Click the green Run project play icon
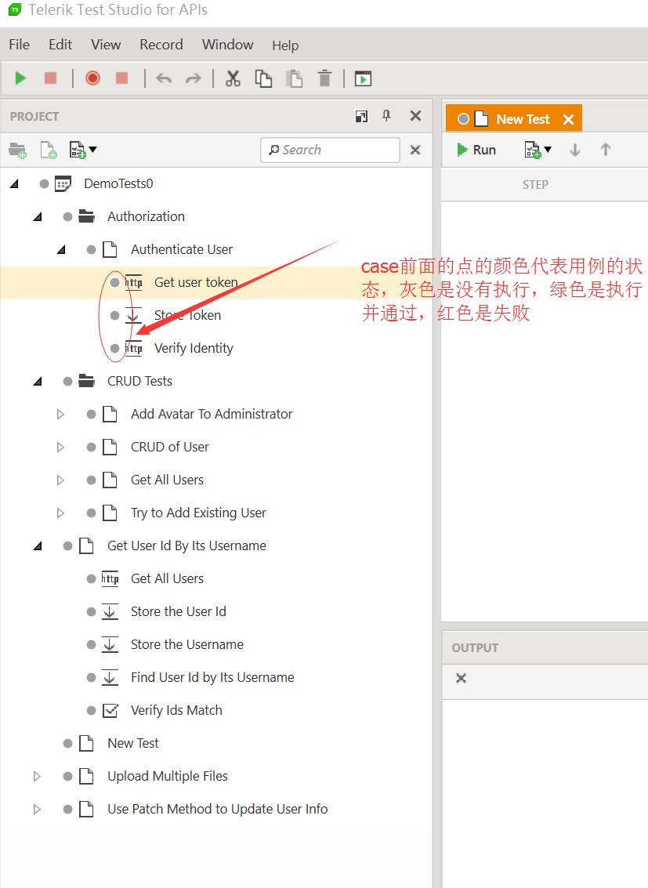 coord(20,78)
